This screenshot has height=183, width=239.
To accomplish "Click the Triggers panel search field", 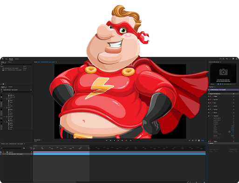I will pyautogui.click(x=16, y=91).
